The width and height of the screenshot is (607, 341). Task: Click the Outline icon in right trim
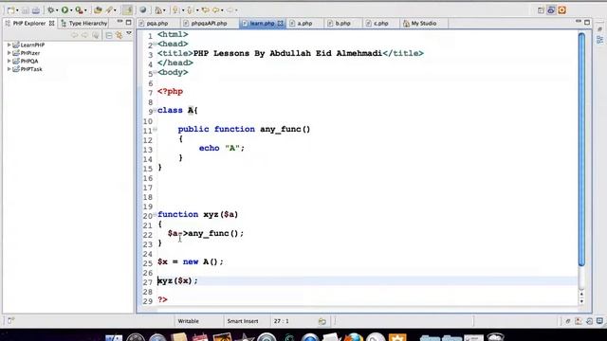[x=599, y=40]
